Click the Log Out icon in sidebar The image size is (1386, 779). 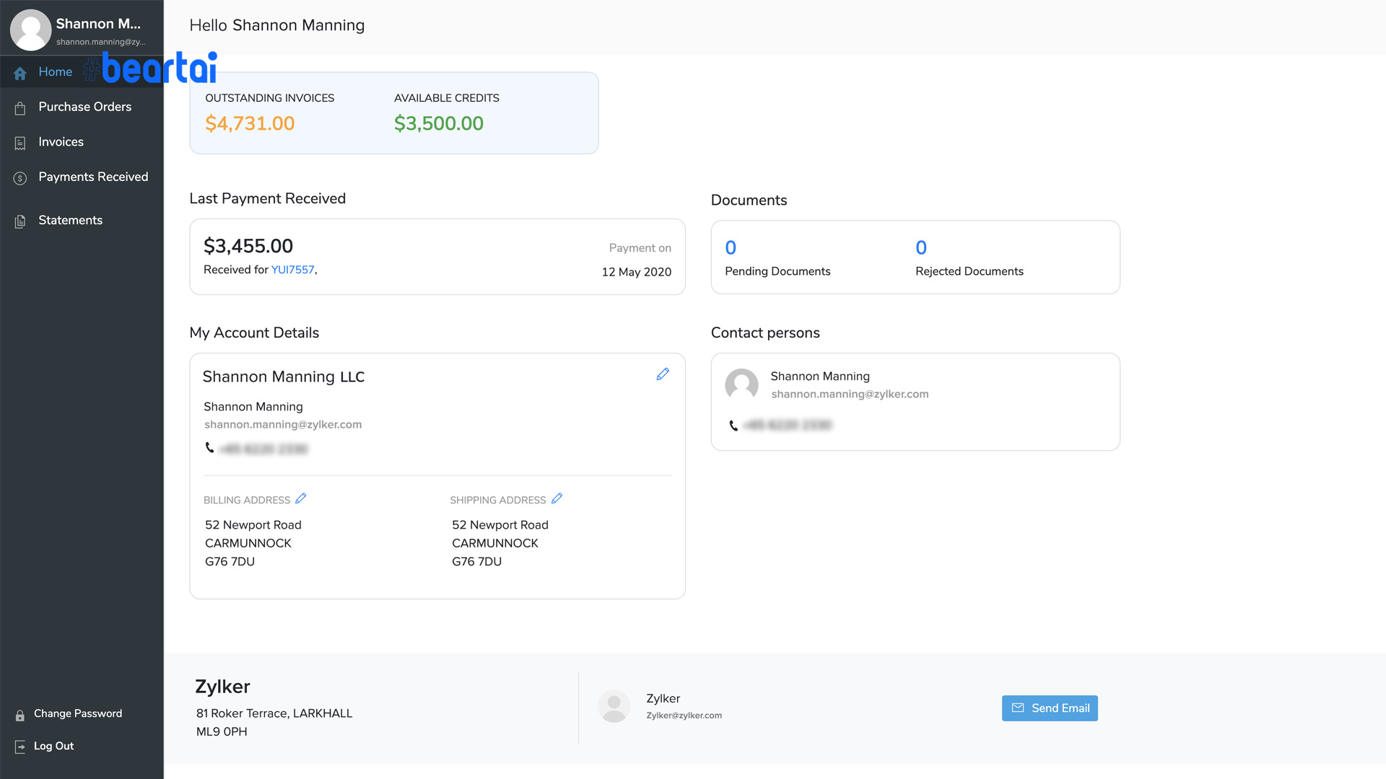click(20, 746)
